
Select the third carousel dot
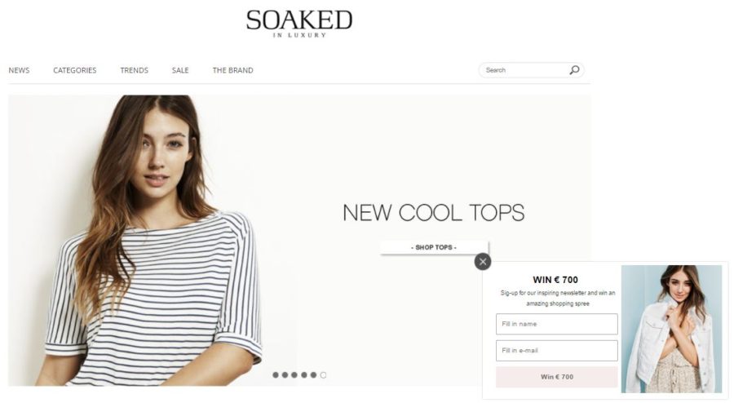[294, 375]
